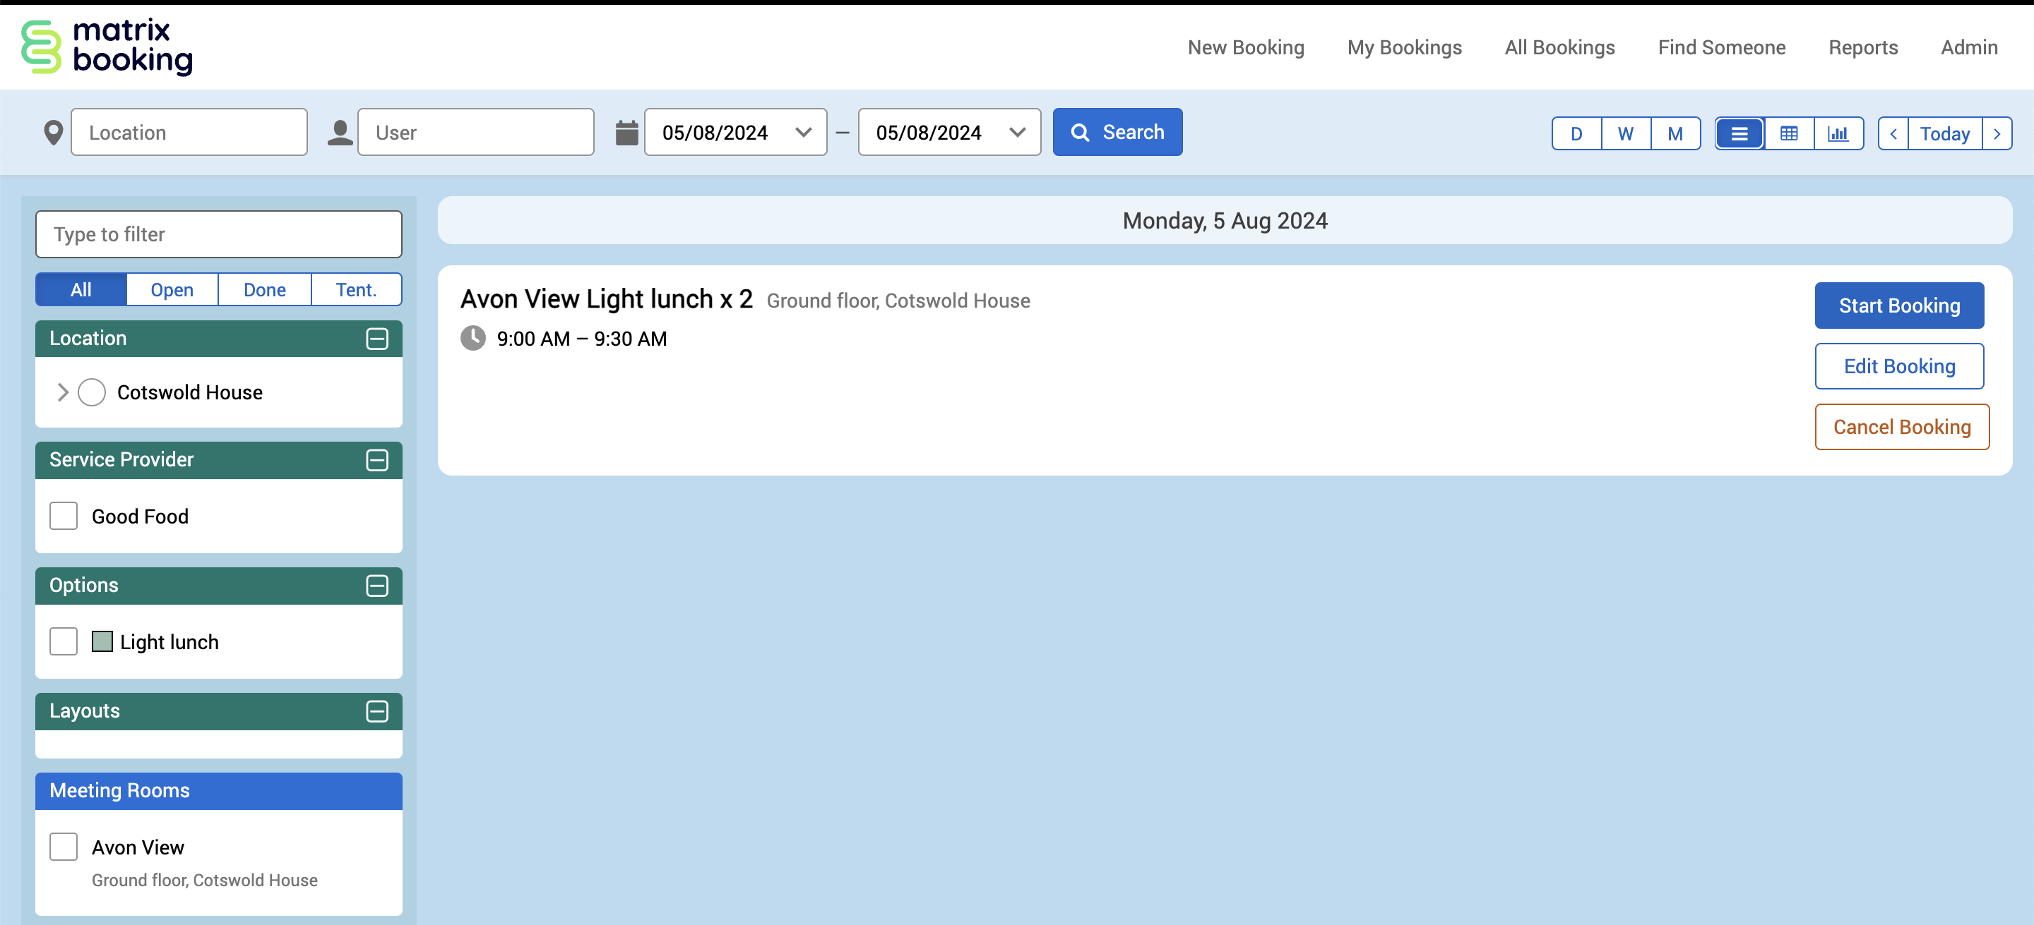Open the start date dropdown
Viewport: 2034px width, 925px height.
(803, 133)
